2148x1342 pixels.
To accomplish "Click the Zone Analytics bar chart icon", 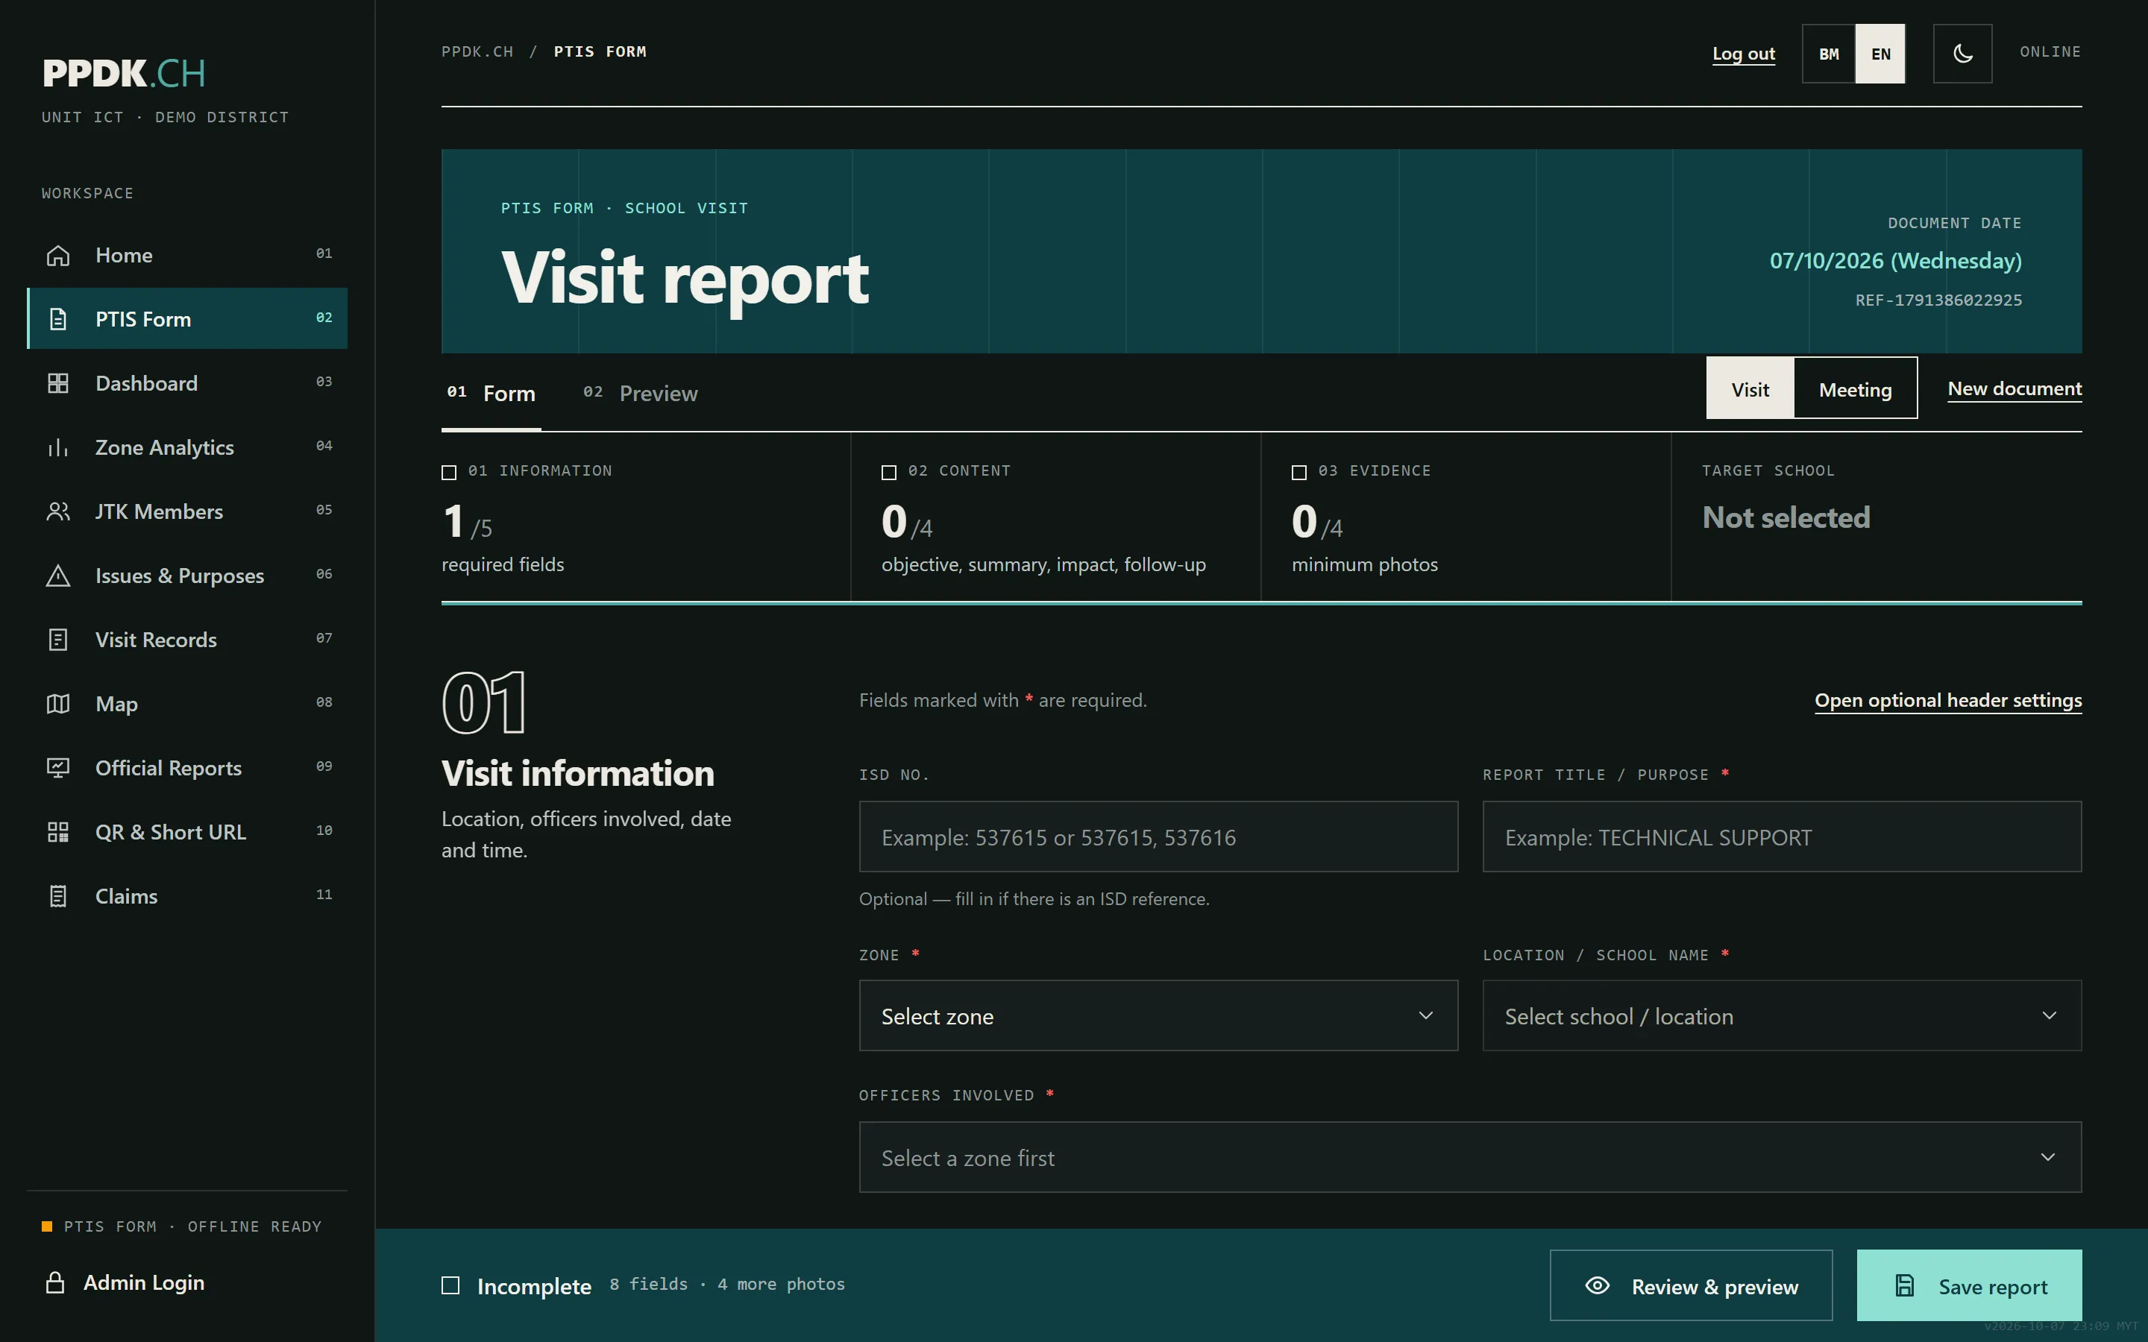I will pyautogui.click(x=57, y=447).
